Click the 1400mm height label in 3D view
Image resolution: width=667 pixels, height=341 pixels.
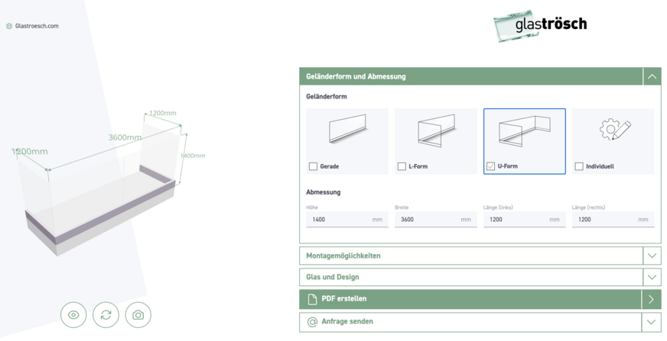193,156
